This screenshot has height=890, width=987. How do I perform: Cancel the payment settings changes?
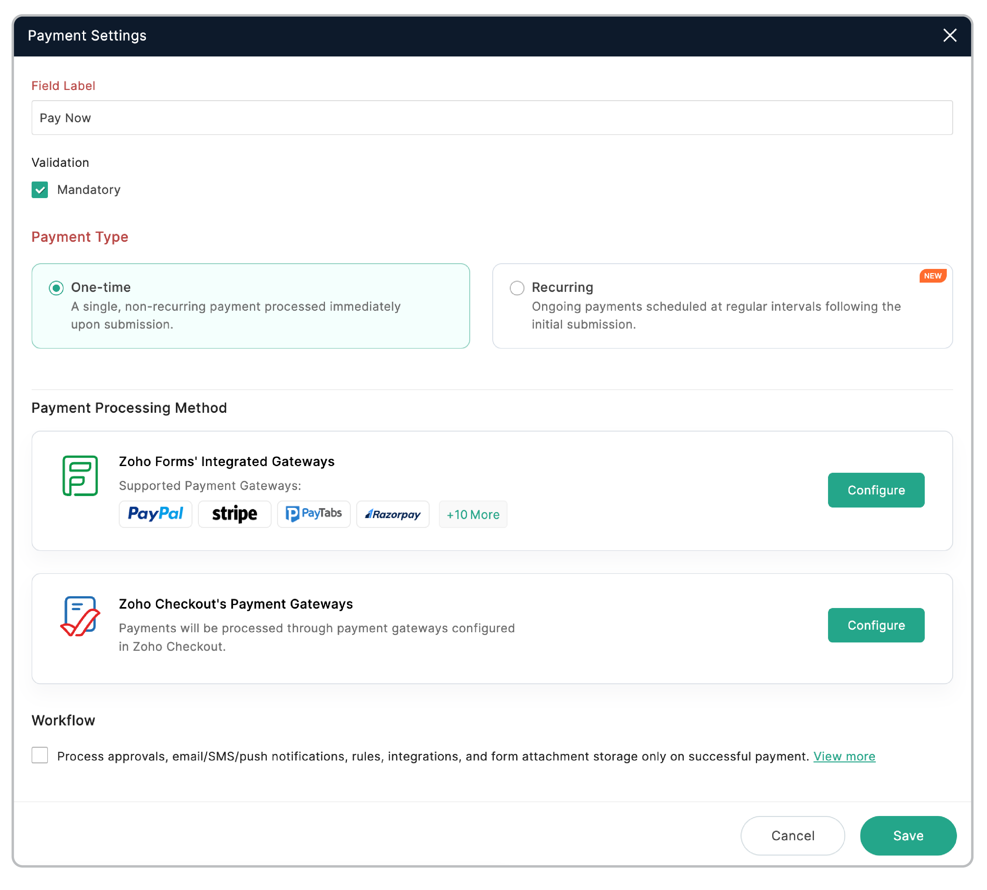pos(792,836)
